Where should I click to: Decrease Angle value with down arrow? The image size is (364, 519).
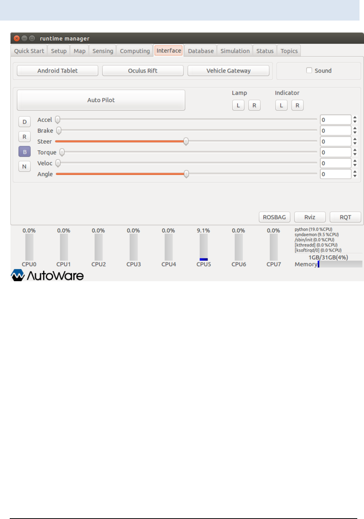click(x=355, y=176)
